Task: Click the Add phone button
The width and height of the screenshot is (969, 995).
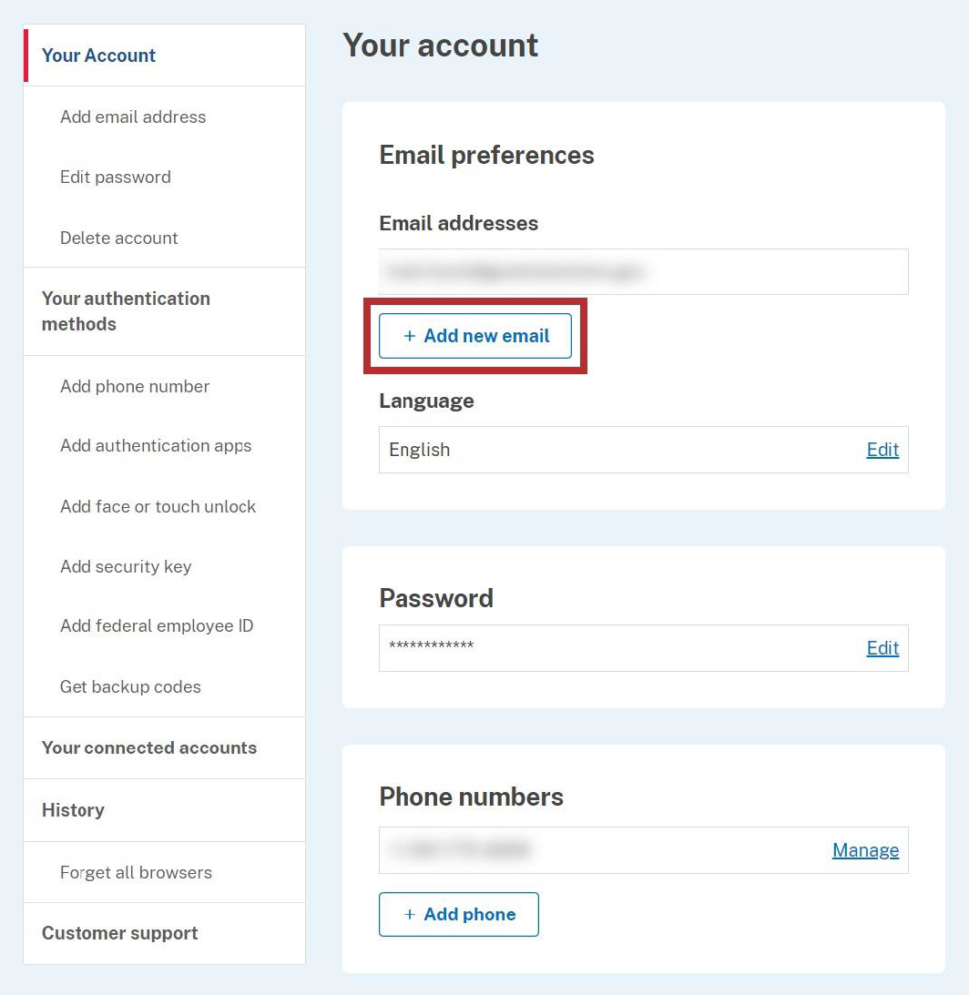Action: (x=459, y=914)
